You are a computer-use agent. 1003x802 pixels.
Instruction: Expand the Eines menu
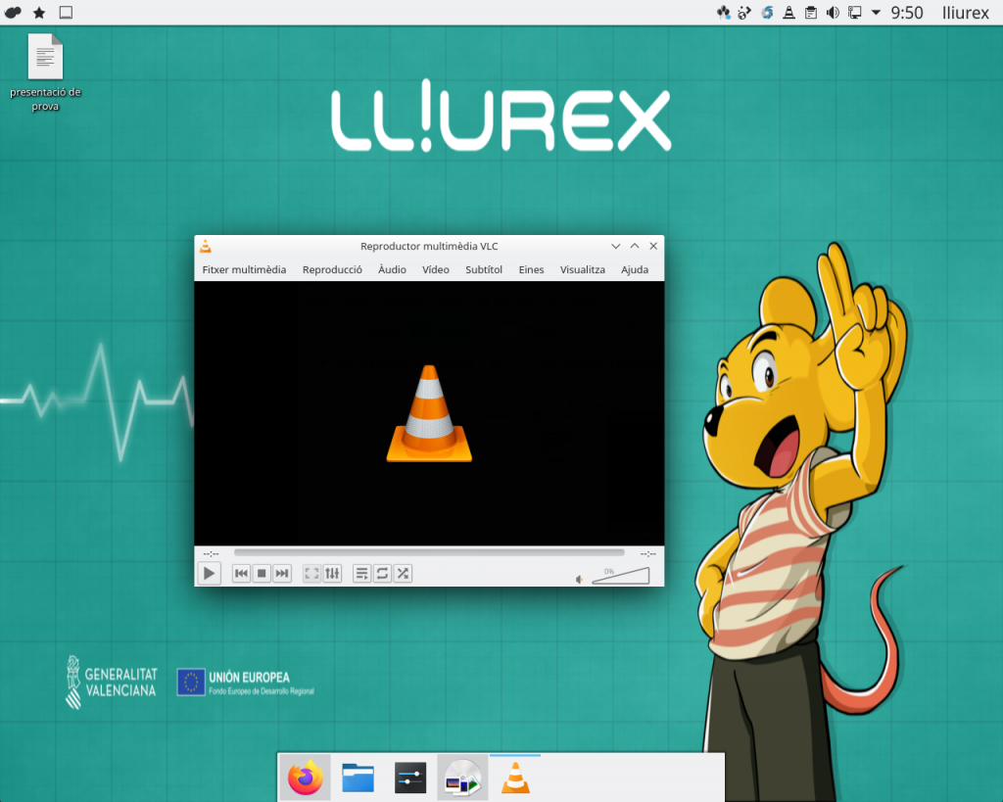pos(531,269)
